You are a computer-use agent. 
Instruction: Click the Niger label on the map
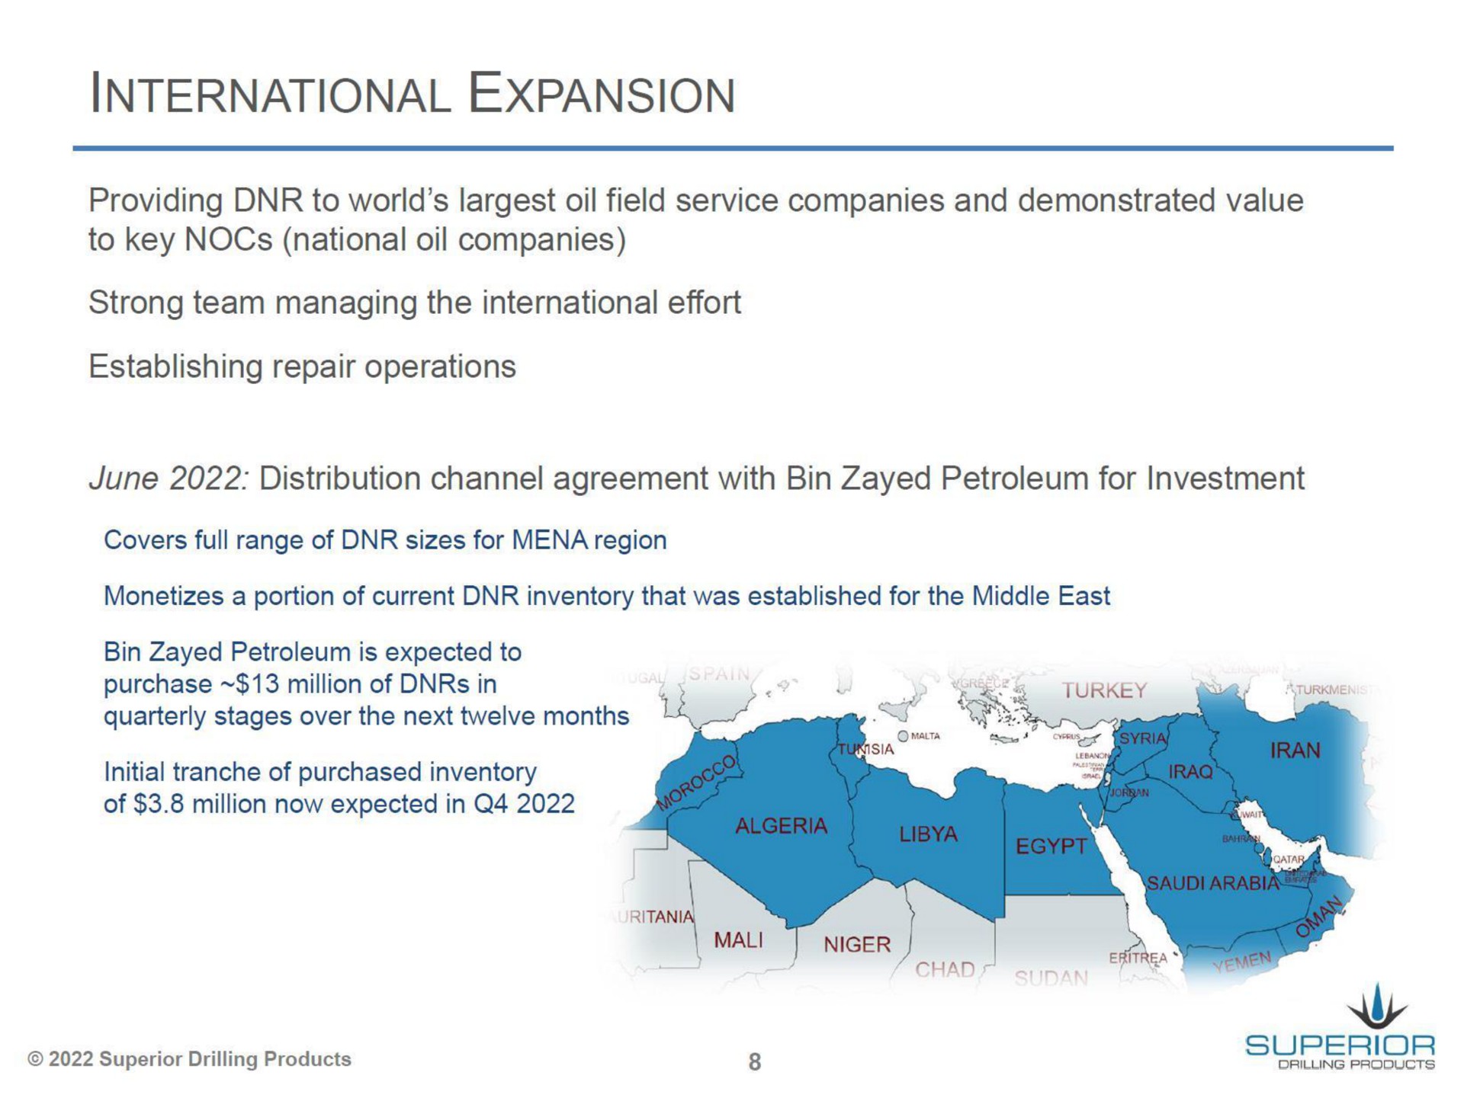point(857,945)
